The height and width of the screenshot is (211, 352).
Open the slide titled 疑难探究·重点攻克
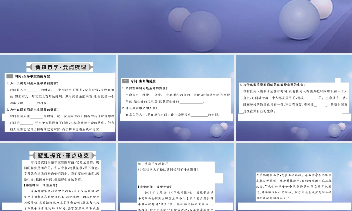pos(58,177)
